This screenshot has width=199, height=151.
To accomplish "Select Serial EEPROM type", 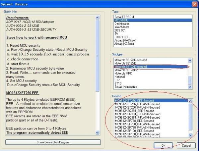I will pyautogui.click(x=153, y=17).
